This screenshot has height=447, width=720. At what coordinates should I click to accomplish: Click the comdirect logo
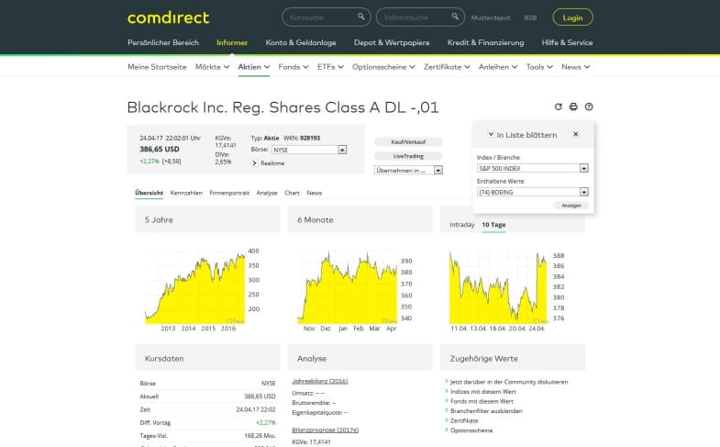[x=168, y=18]
